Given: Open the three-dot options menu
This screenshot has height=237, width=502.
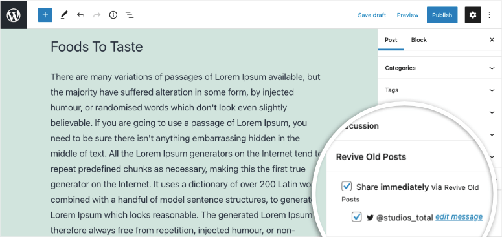Looking at the screenshot, I should pos(489,15).
